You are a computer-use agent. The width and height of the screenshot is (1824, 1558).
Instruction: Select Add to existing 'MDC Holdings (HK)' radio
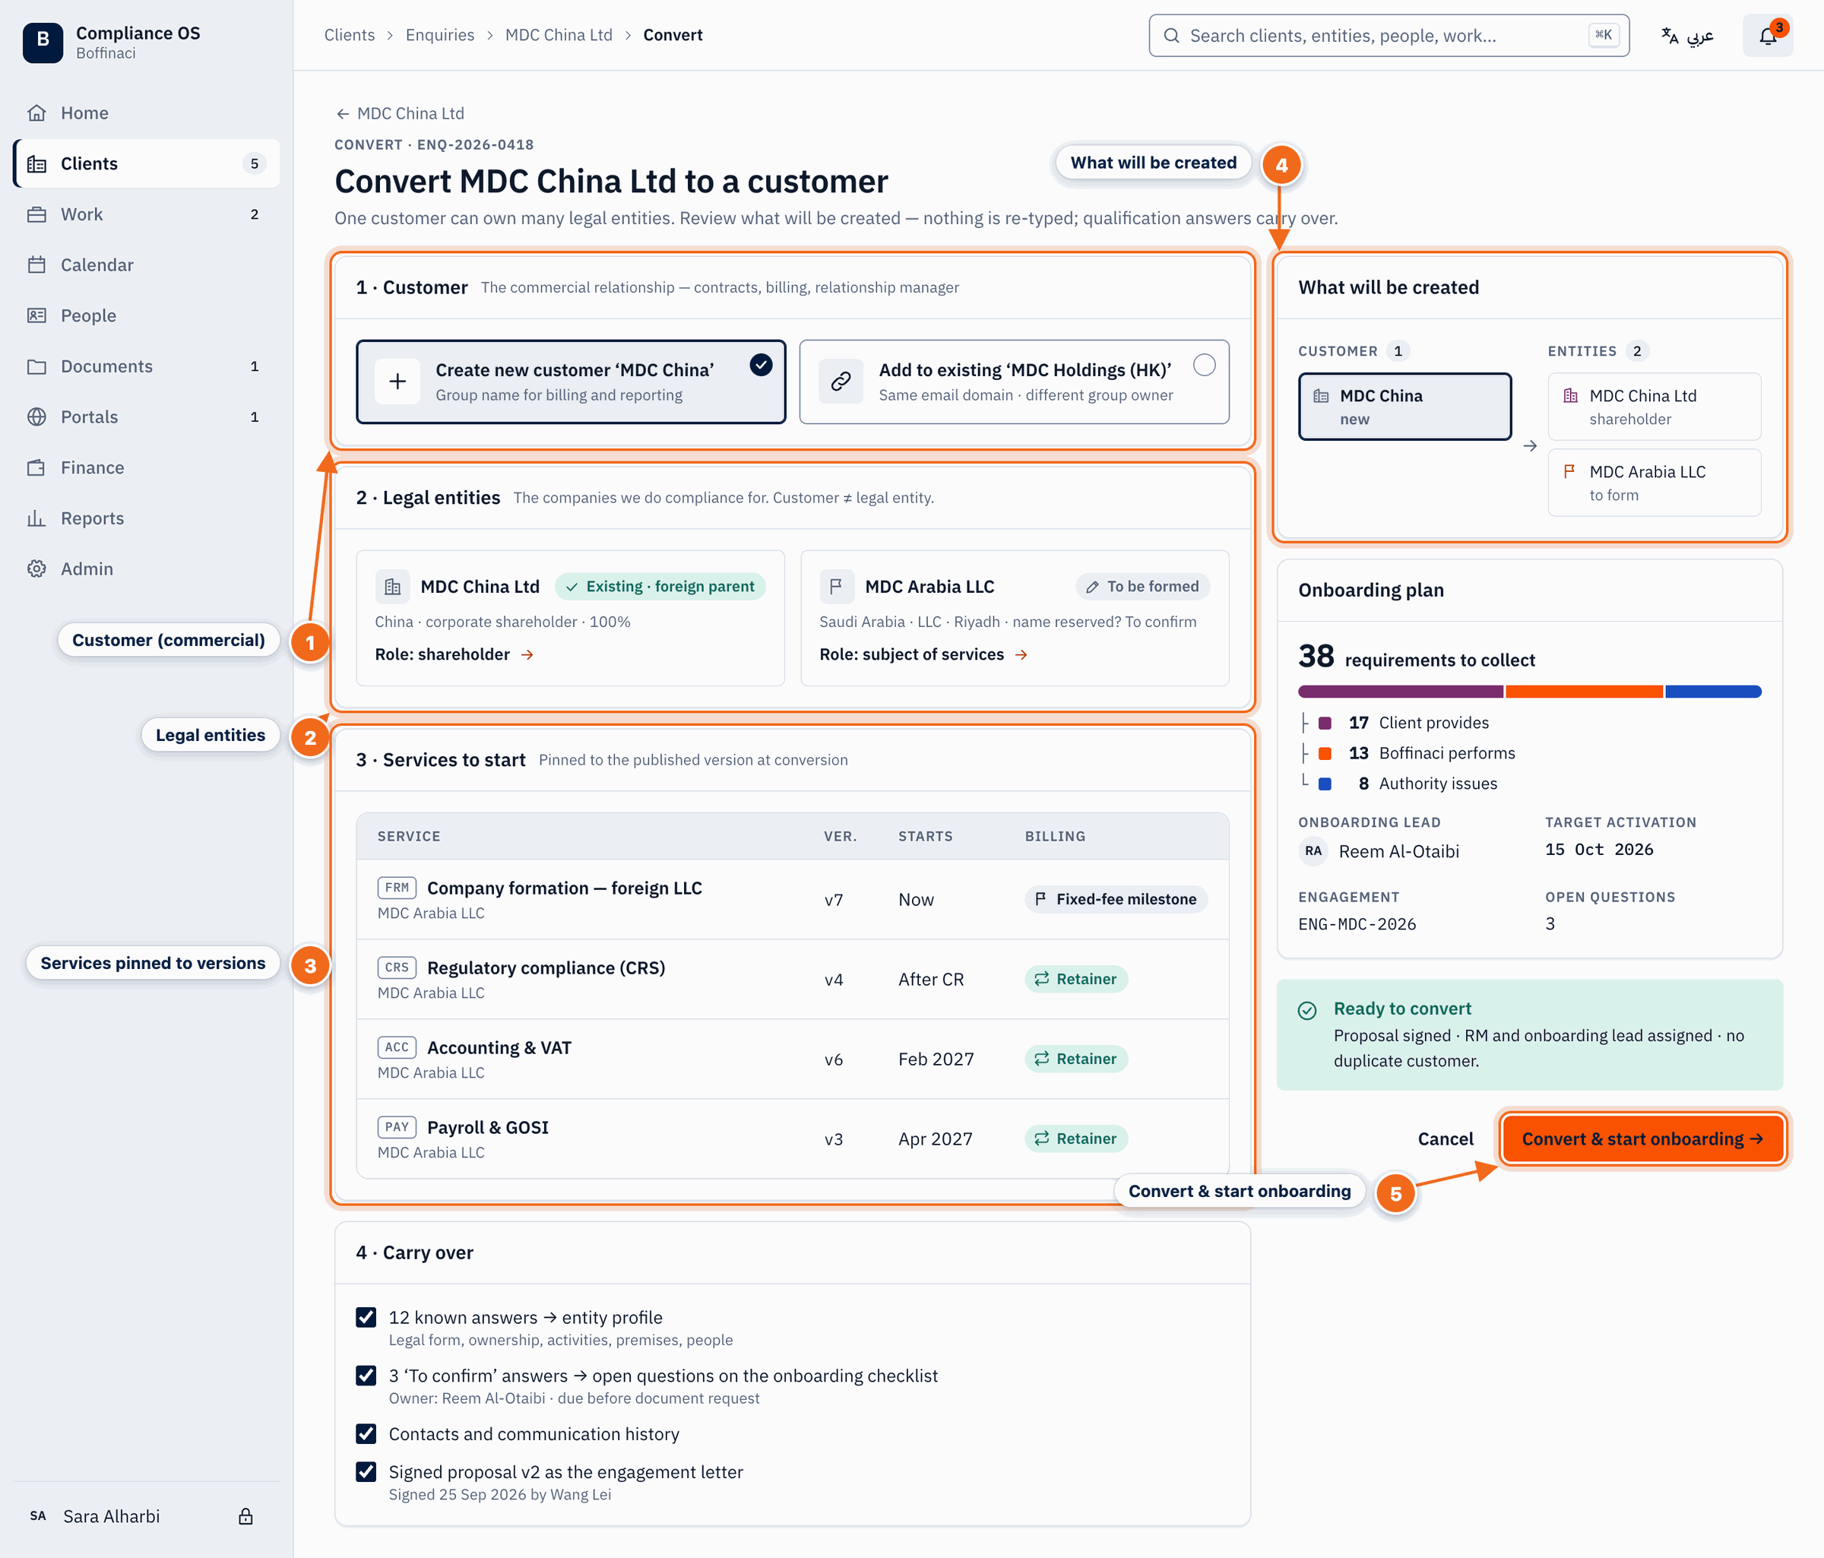[1205, 366]
